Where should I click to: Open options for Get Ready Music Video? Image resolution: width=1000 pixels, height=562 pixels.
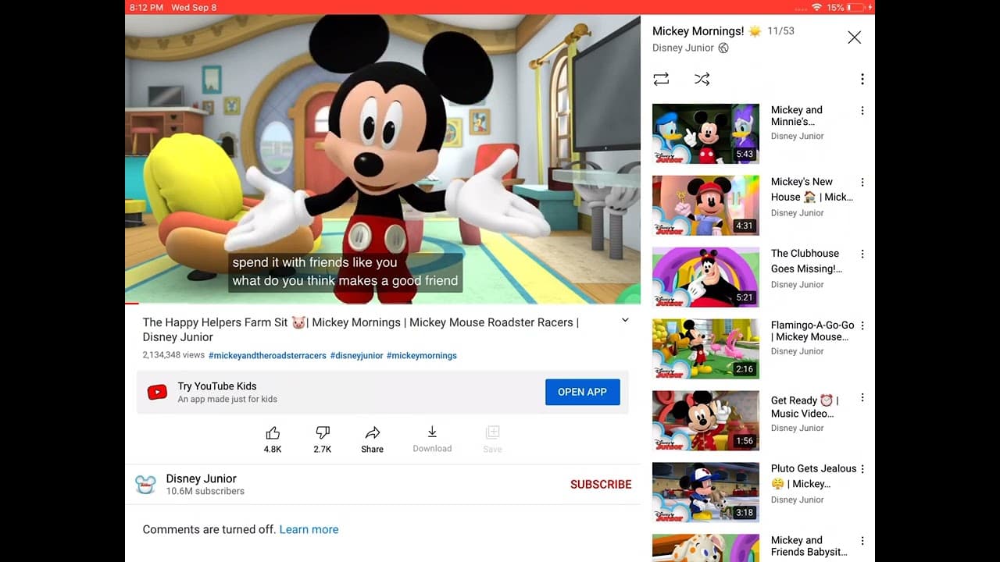(x=862, y=398)
